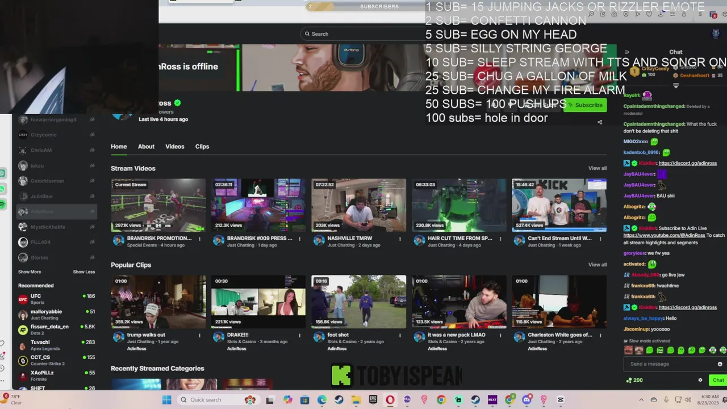Open the 'foot shot' clip thumbnail
Image resolution: width=727 pixels, height=409 pixels.
pyautogui.click(x=359, y=302)
